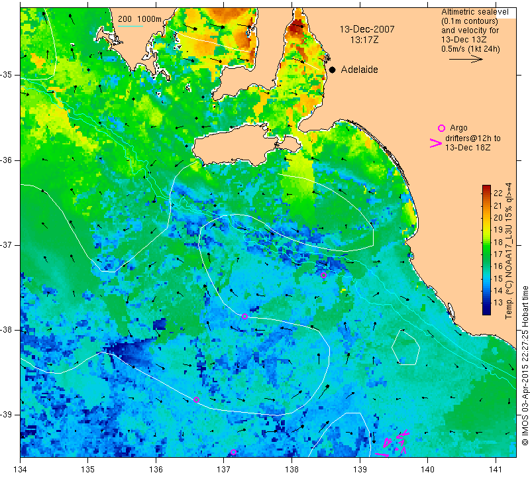Click the colorbar tick label '13'
Viewport: 530px width, 477px height.
click(x=498, y=303)
